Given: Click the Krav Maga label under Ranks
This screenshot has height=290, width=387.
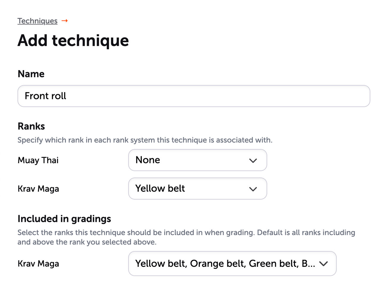Looking at the screenshot, I should (x=38, y=189).
